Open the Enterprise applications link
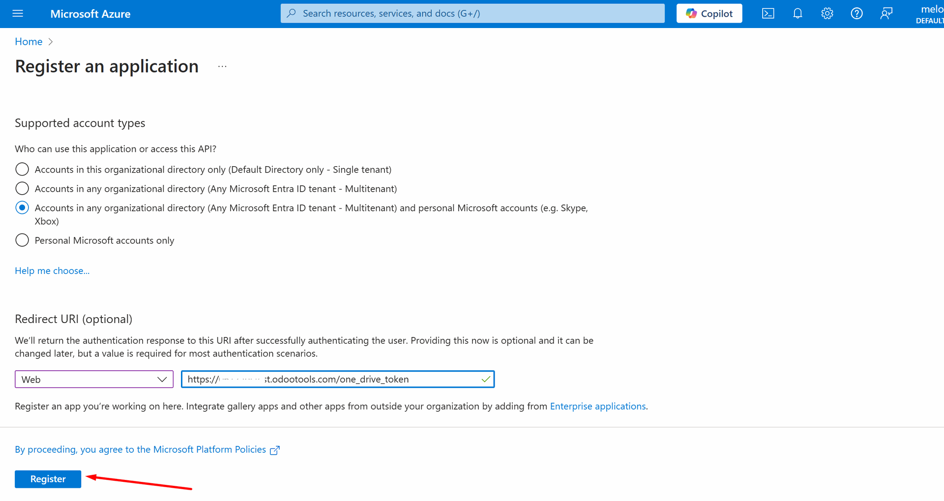Screen dimensions: 944x501 tap(598, 406)
